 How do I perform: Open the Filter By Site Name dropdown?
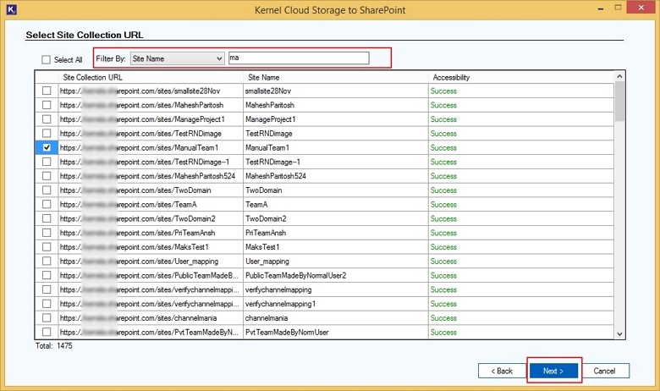tap(177, 58)
